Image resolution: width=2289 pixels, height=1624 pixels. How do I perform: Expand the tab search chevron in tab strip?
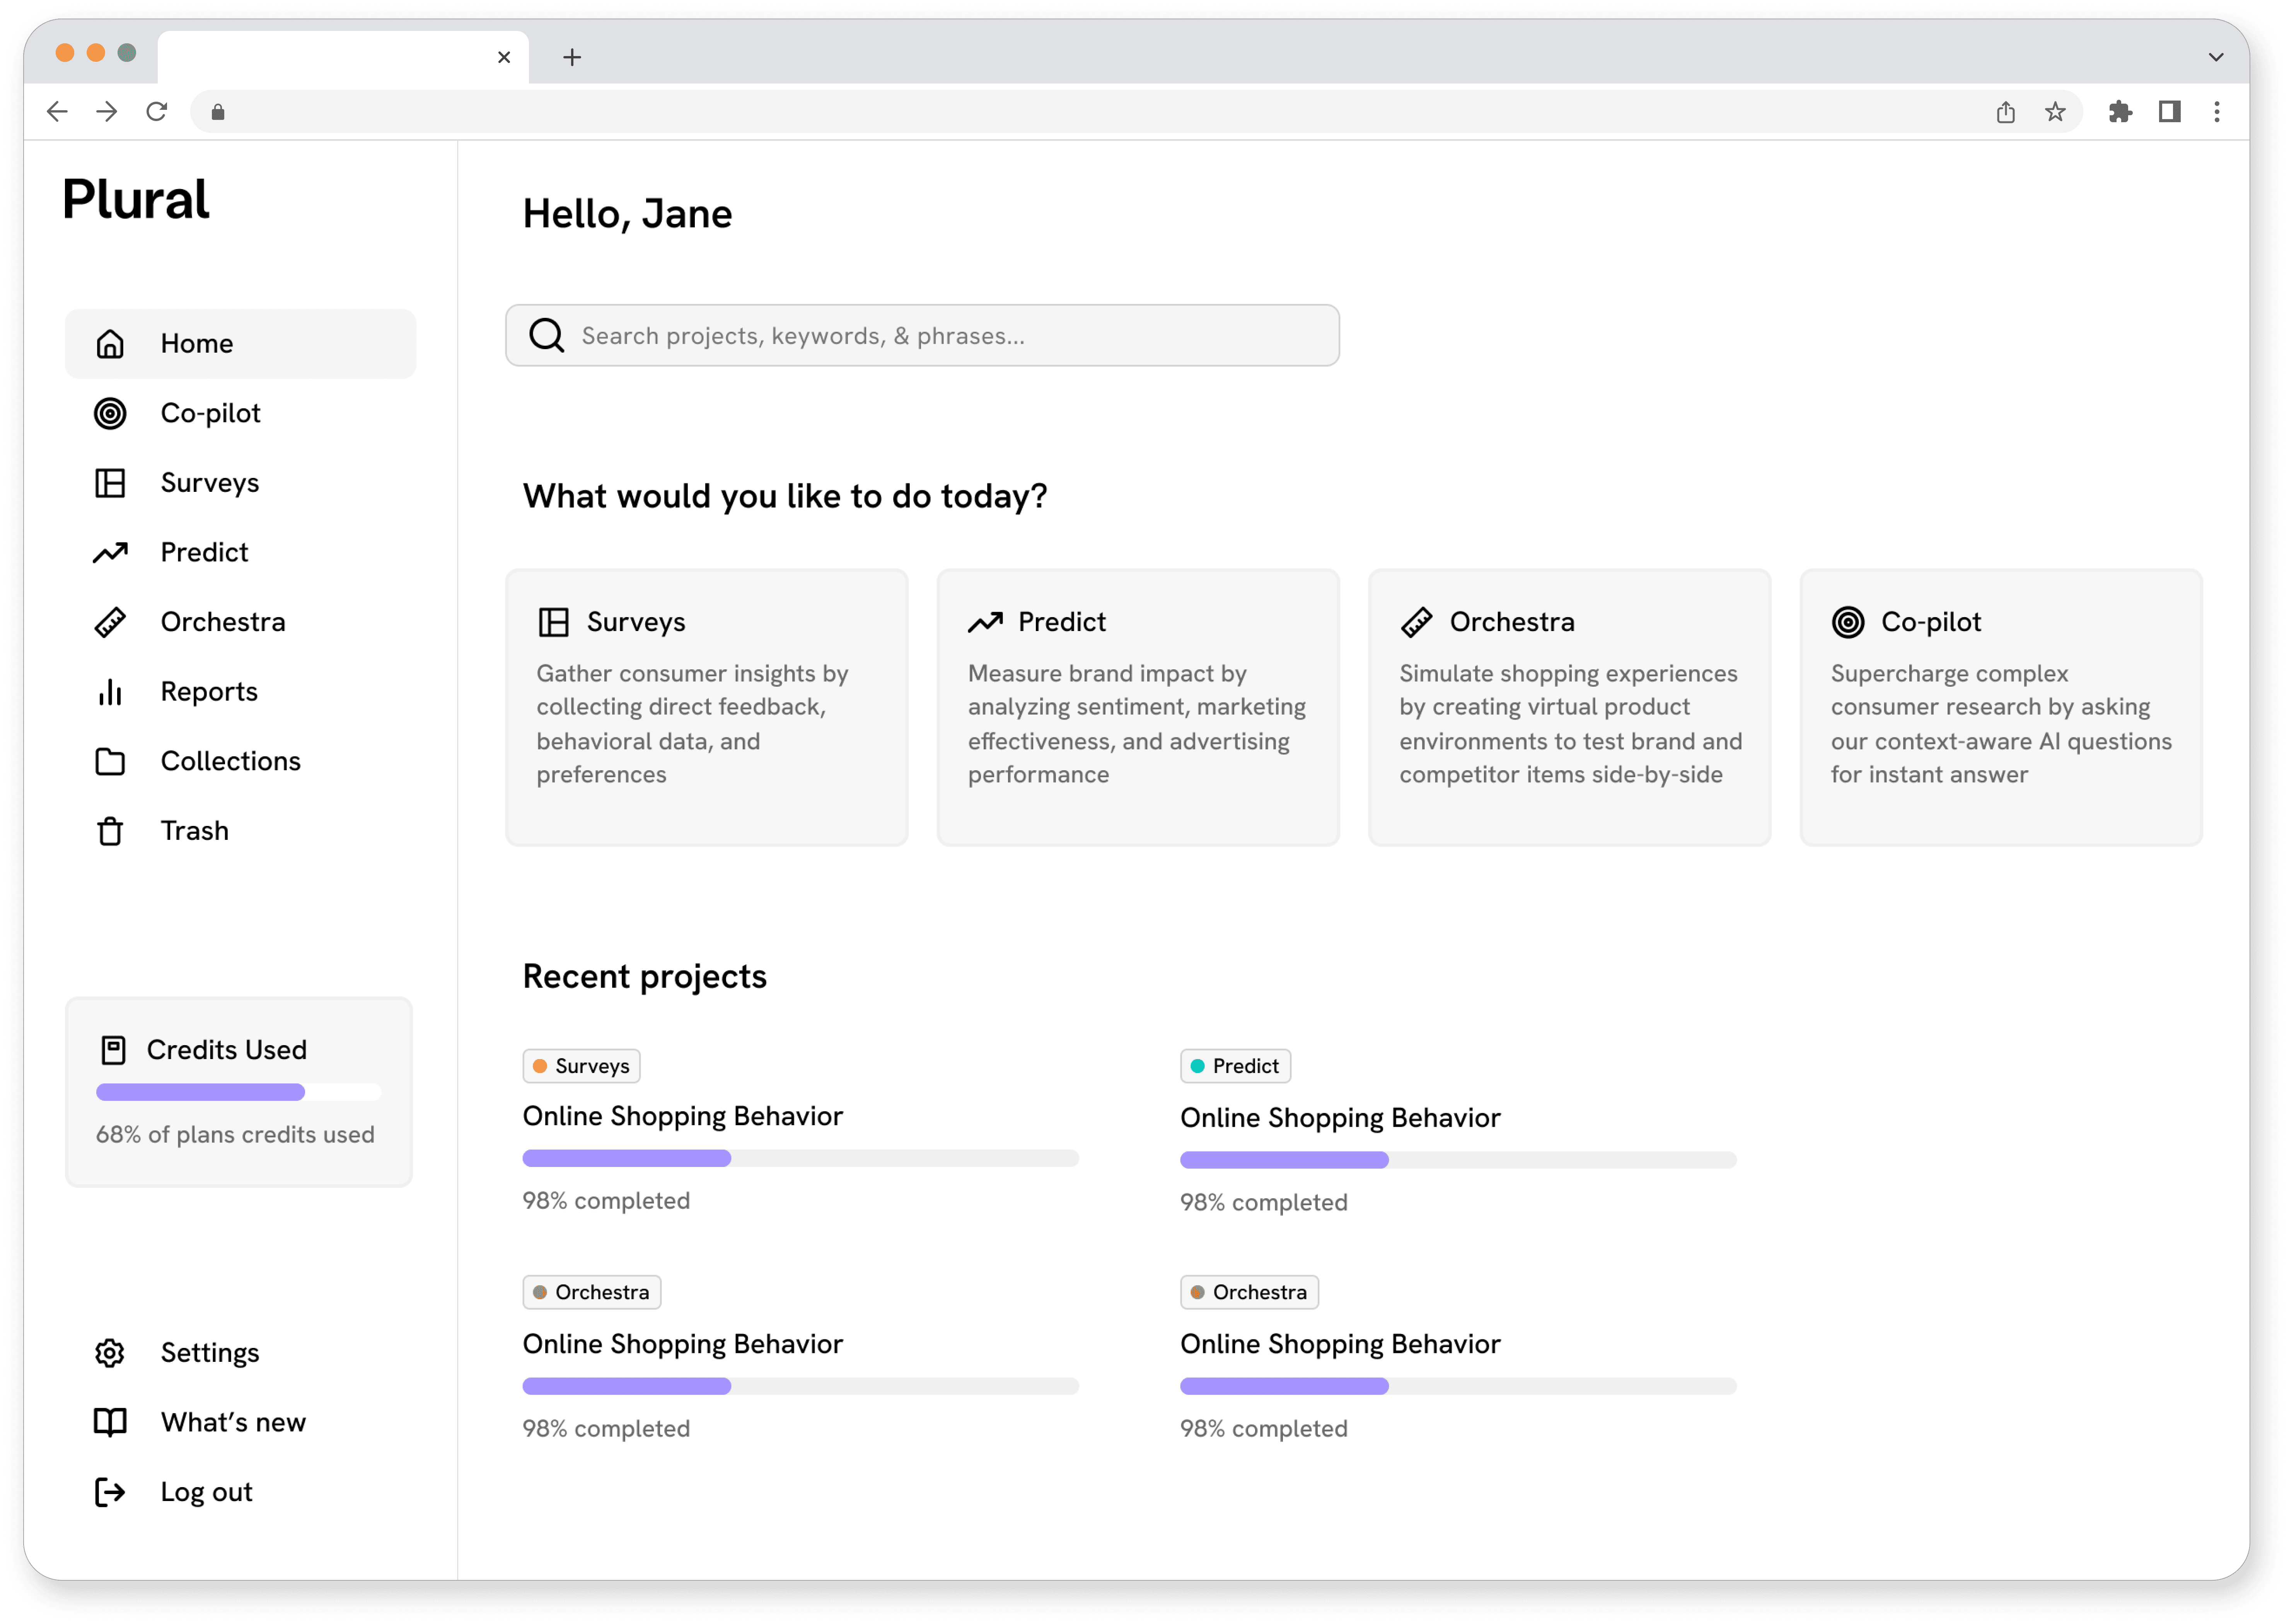pos(2216,57)
